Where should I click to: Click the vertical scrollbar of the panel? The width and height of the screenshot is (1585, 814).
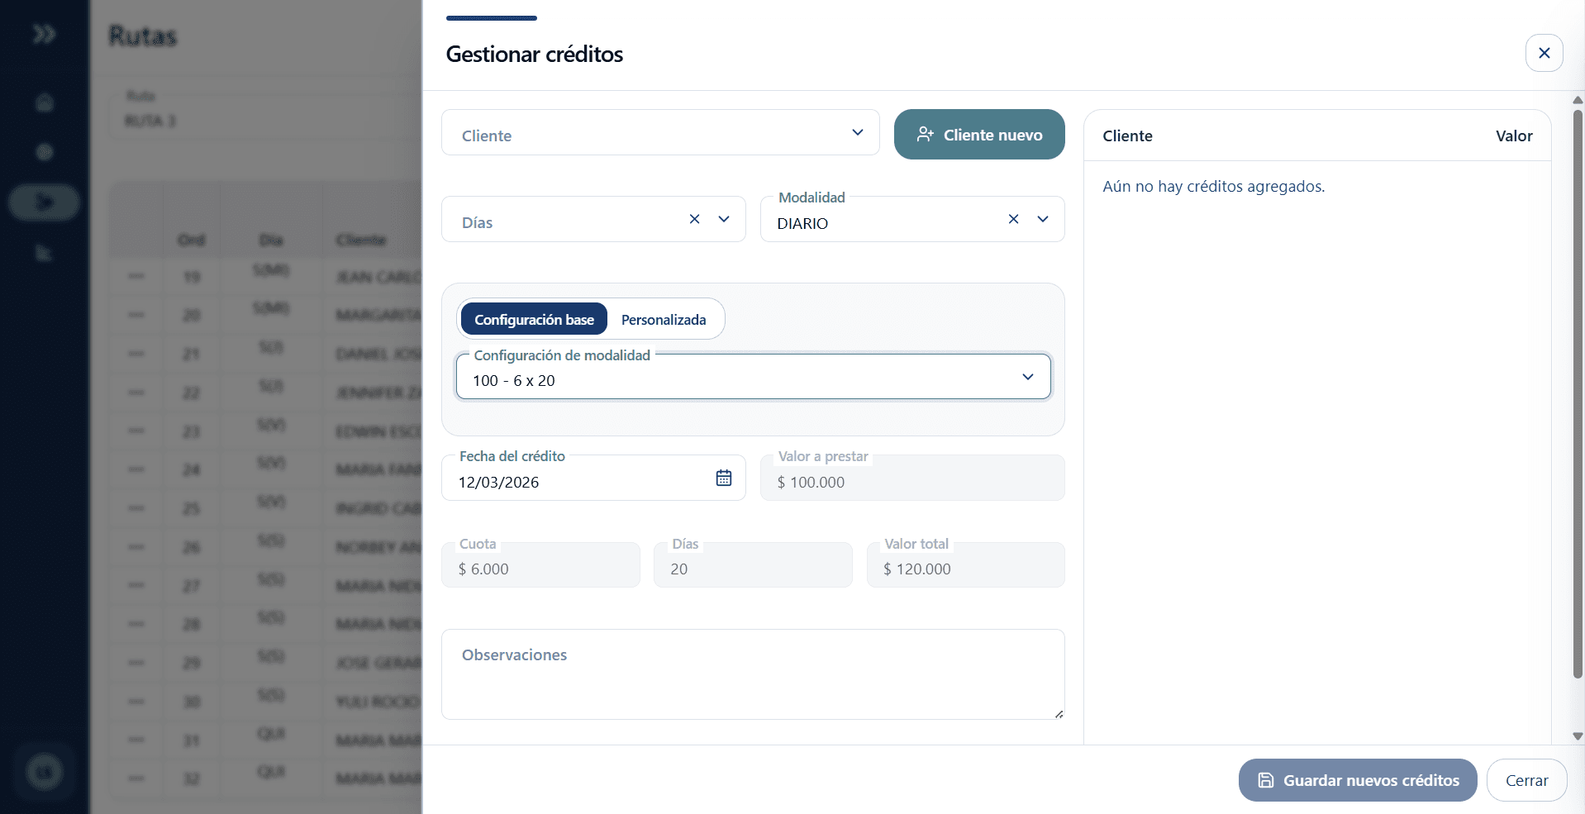[x=1577, y=397]
